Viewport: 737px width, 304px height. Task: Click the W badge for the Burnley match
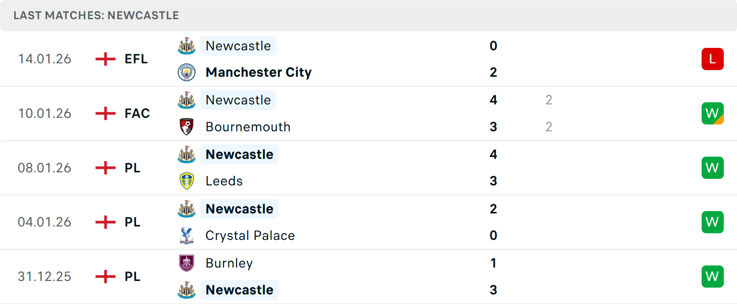tap(712, 276)
